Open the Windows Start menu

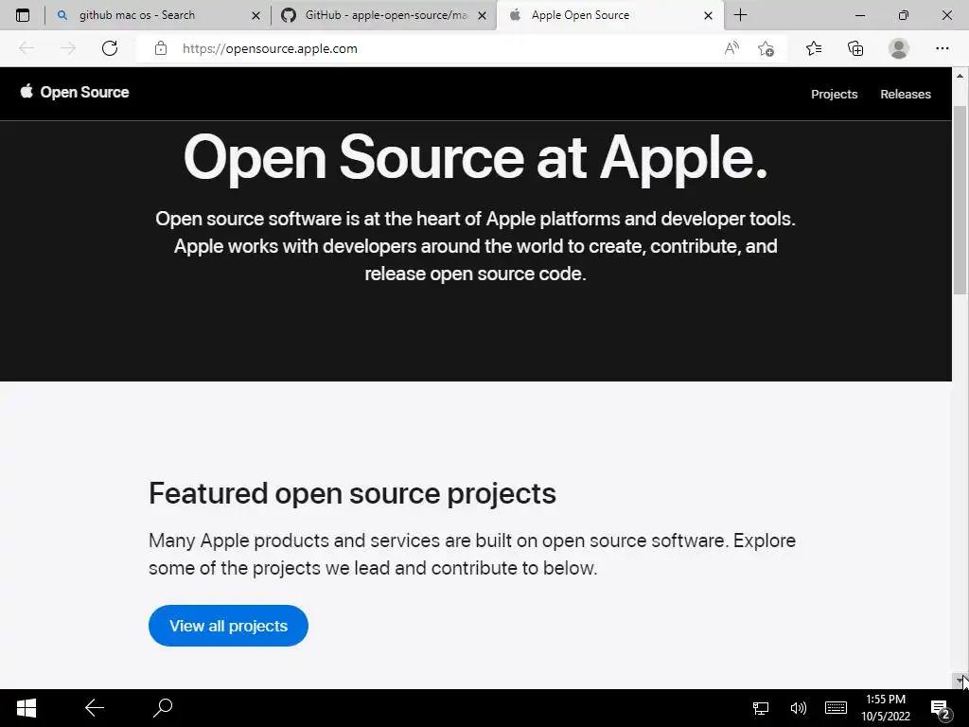tap(26, 707)
